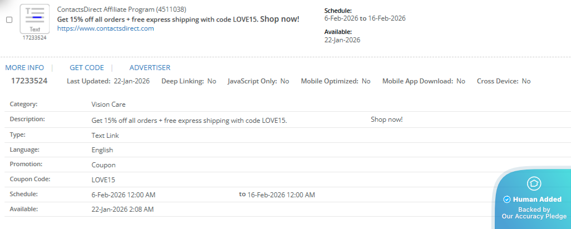
Task: Select the LOVE15 coupon code value
Action: (103, 180)
